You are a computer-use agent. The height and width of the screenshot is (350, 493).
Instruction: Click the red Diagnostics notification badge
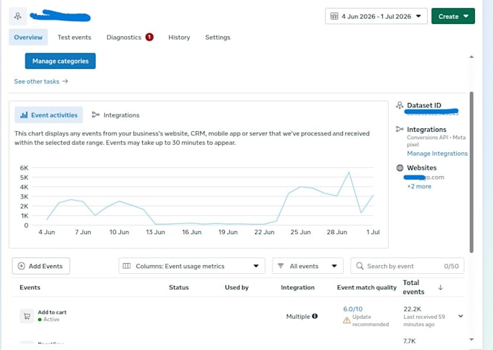[x=149, y=37]
